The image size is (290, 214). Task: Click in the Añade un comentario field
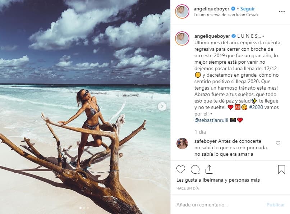(x=219, y=205)
